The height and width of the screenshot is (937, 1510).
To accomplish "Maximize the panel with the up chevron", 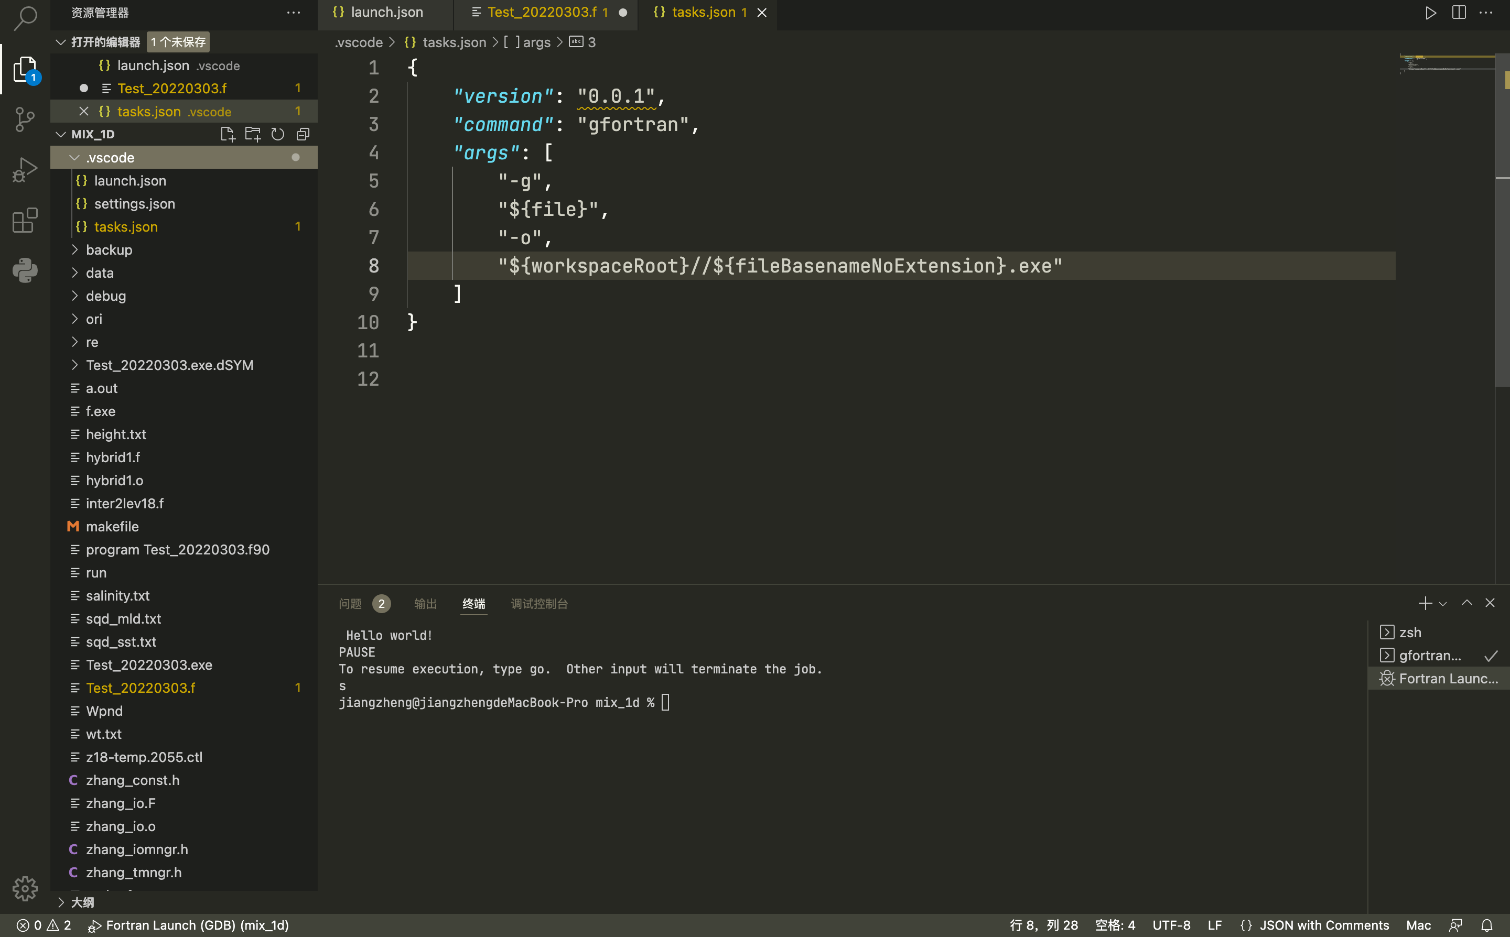I will 1466,603.
